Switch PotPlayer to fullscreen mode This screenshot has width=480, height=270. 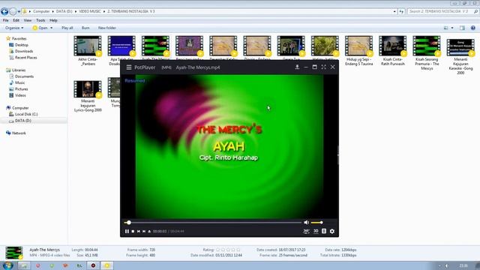pyautogui.click(x=323, y=67)
